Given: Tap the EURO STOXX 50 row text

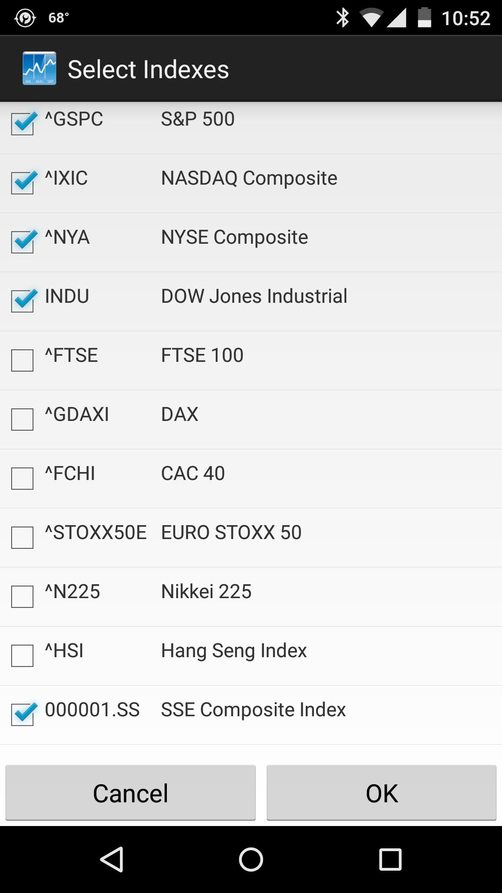Looking at the screenshot, I should [x=231, y=533].
